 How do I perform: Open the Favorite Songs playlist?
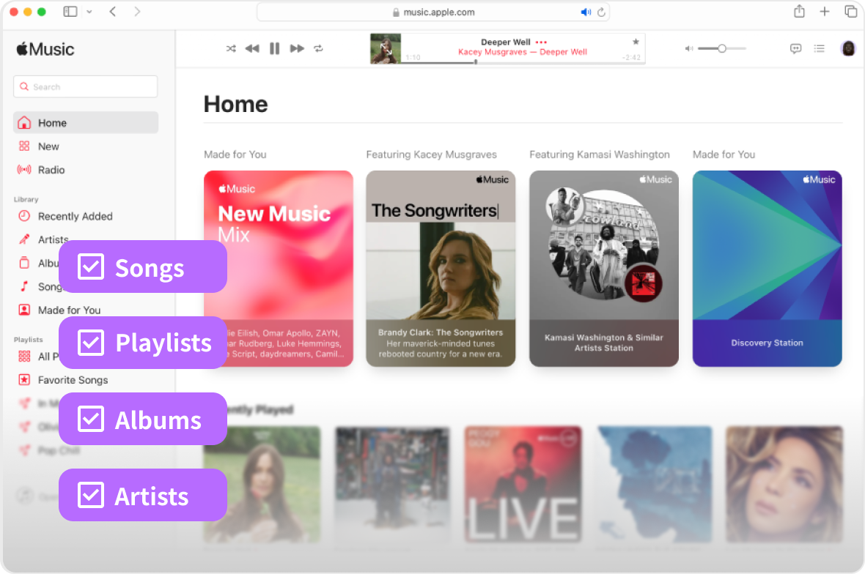pos(73,379)
